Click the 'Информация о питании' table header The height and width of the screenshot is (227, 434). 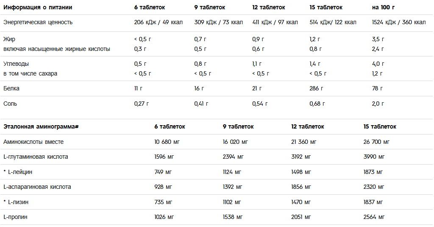click(38, 8)
